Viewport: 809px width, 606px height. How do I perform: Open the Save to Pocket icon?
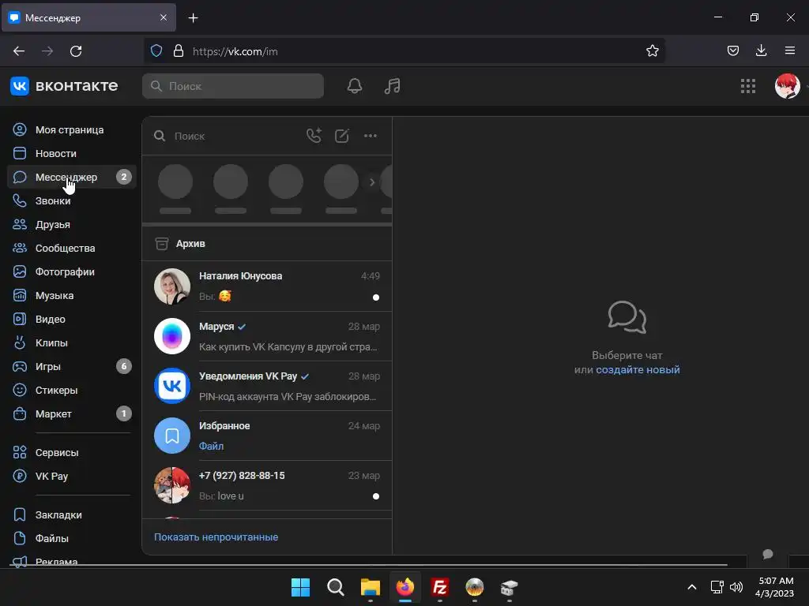point(732,50)
